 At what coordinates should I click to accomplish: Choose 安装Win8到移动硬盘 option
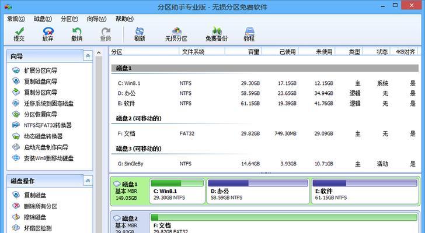tap(43, 158)
